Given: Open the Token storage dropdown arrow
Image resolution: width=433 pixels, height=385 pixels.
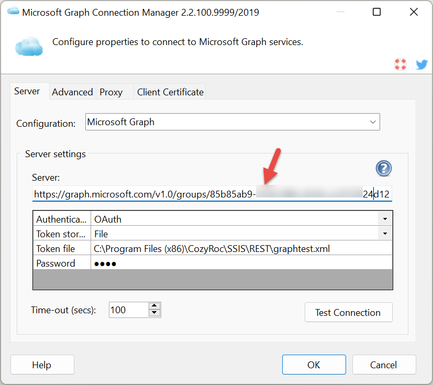Looking at the screenshot, I should (x=385, y=234).
